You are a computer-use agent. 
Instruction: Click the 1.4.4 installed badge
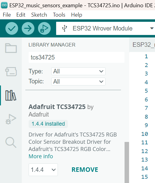pos(48,124)
